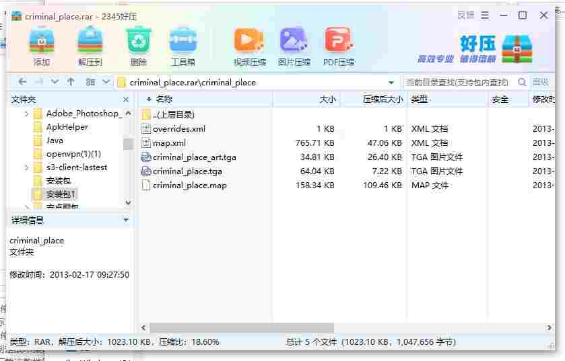This screenshot has width=565, height=361.
Task: Open the PDF压缩 compression tool
Action: click(x=339, y=47)
